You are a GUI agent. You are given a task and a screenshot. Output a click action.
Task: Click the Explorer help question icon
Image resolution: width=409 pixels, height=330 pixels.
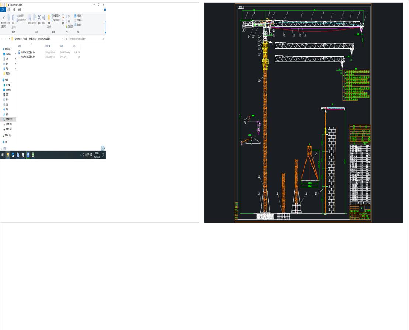pos(105,10)
